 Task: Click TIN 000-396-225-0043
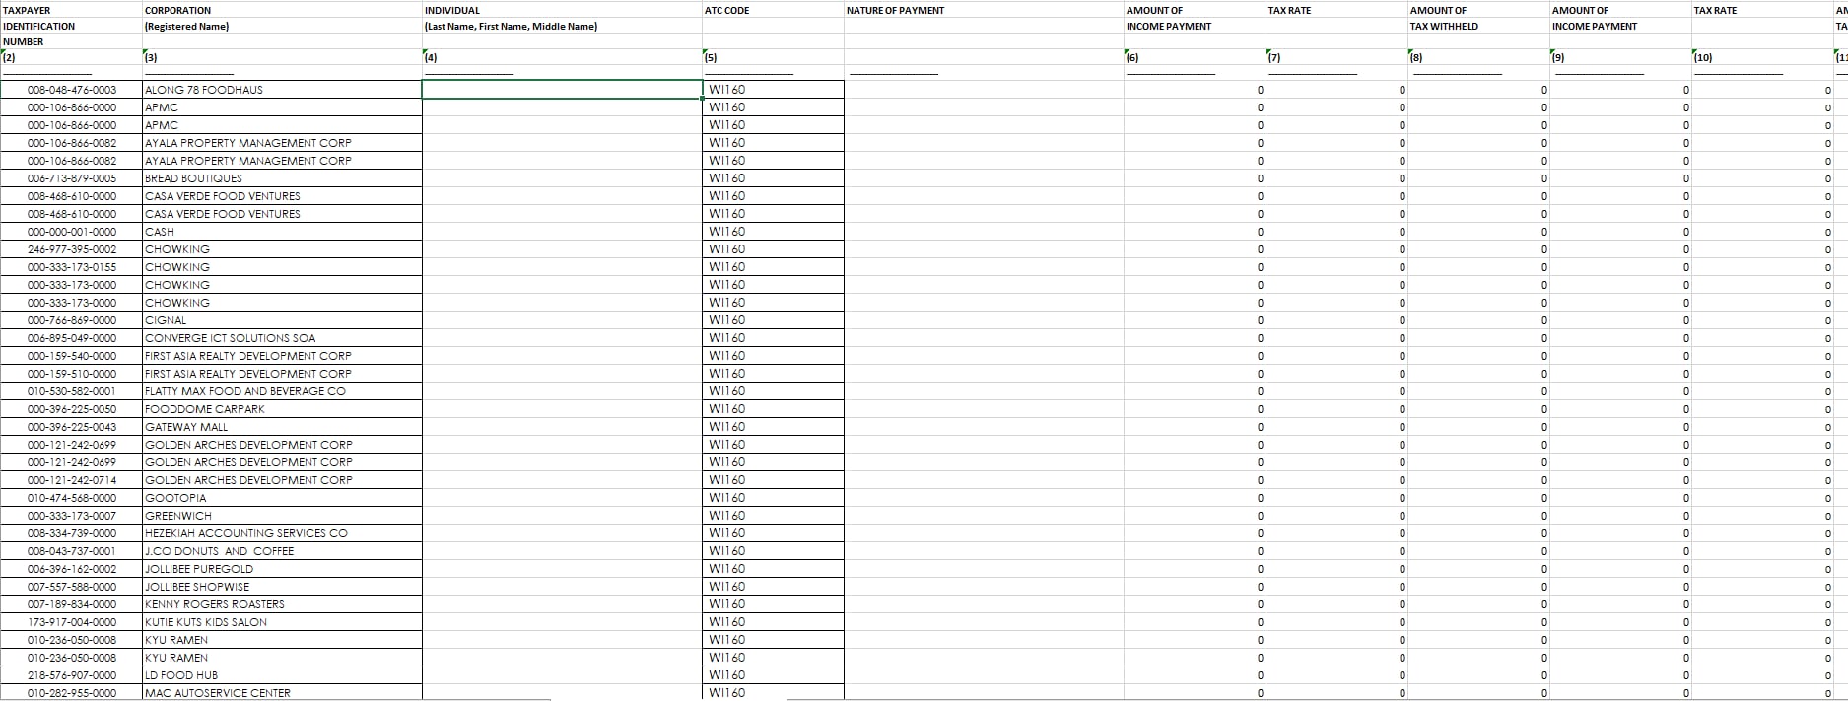(72, 427)
